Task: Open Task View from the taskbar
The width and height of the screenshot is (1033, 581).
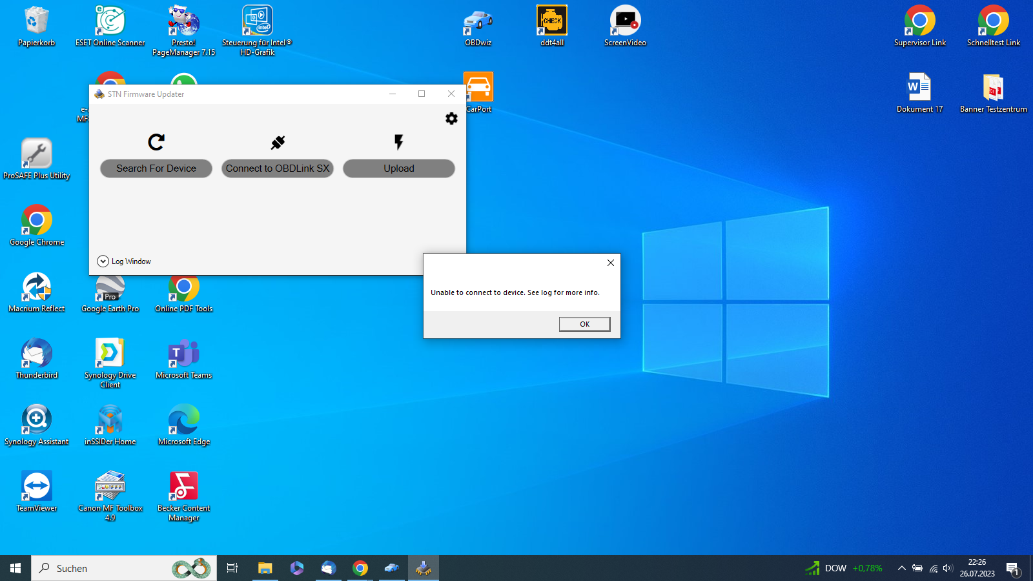Action: (x=232, y=568)
